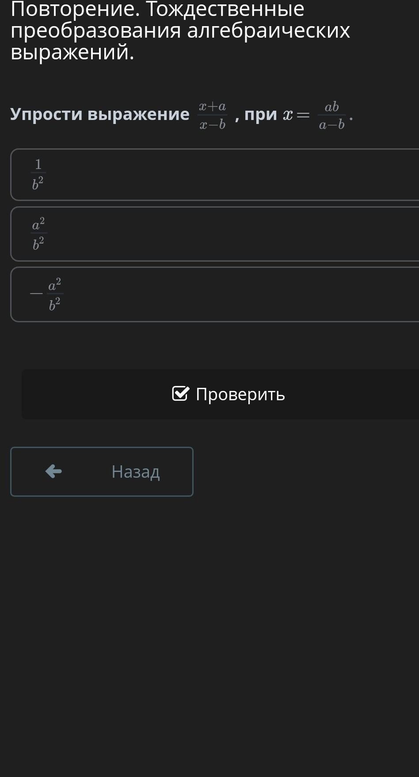Click the bold text 'Упрости выражение'
Screen dimensions: 419x777
coord(100,114)
